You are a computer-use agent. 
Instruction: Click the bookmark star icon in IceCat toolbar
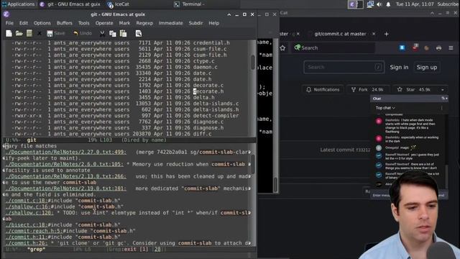[282, 48]
